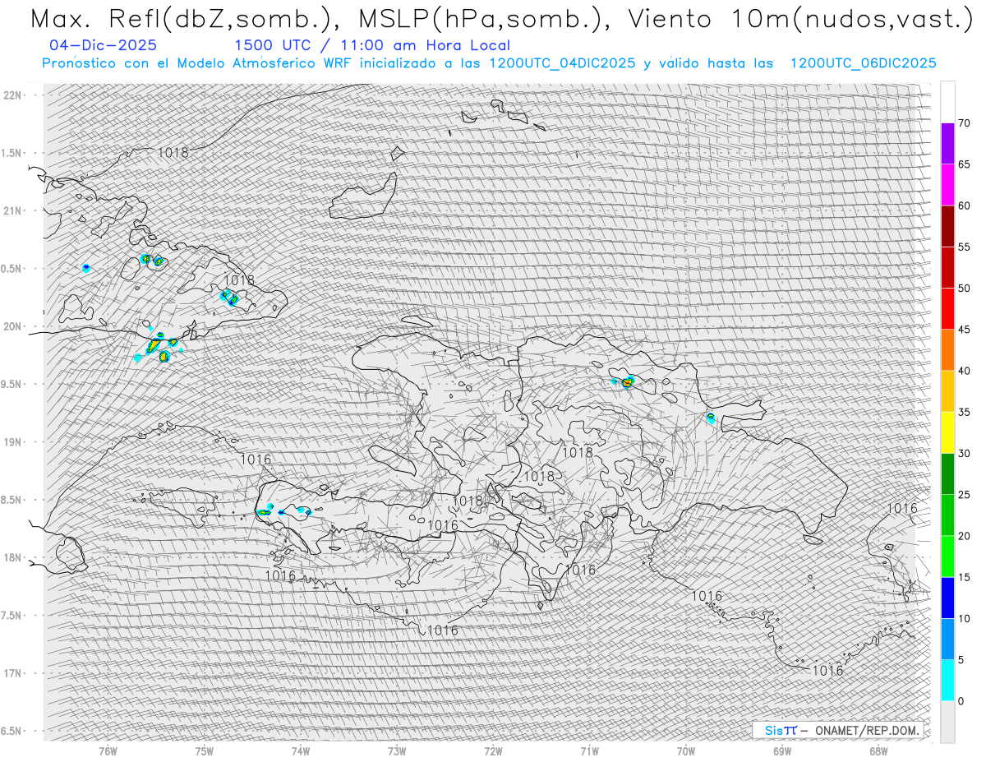This screenshot has width=986, height=762.
Task: Click the '65' color bar tick label
Action: point(964,164)
